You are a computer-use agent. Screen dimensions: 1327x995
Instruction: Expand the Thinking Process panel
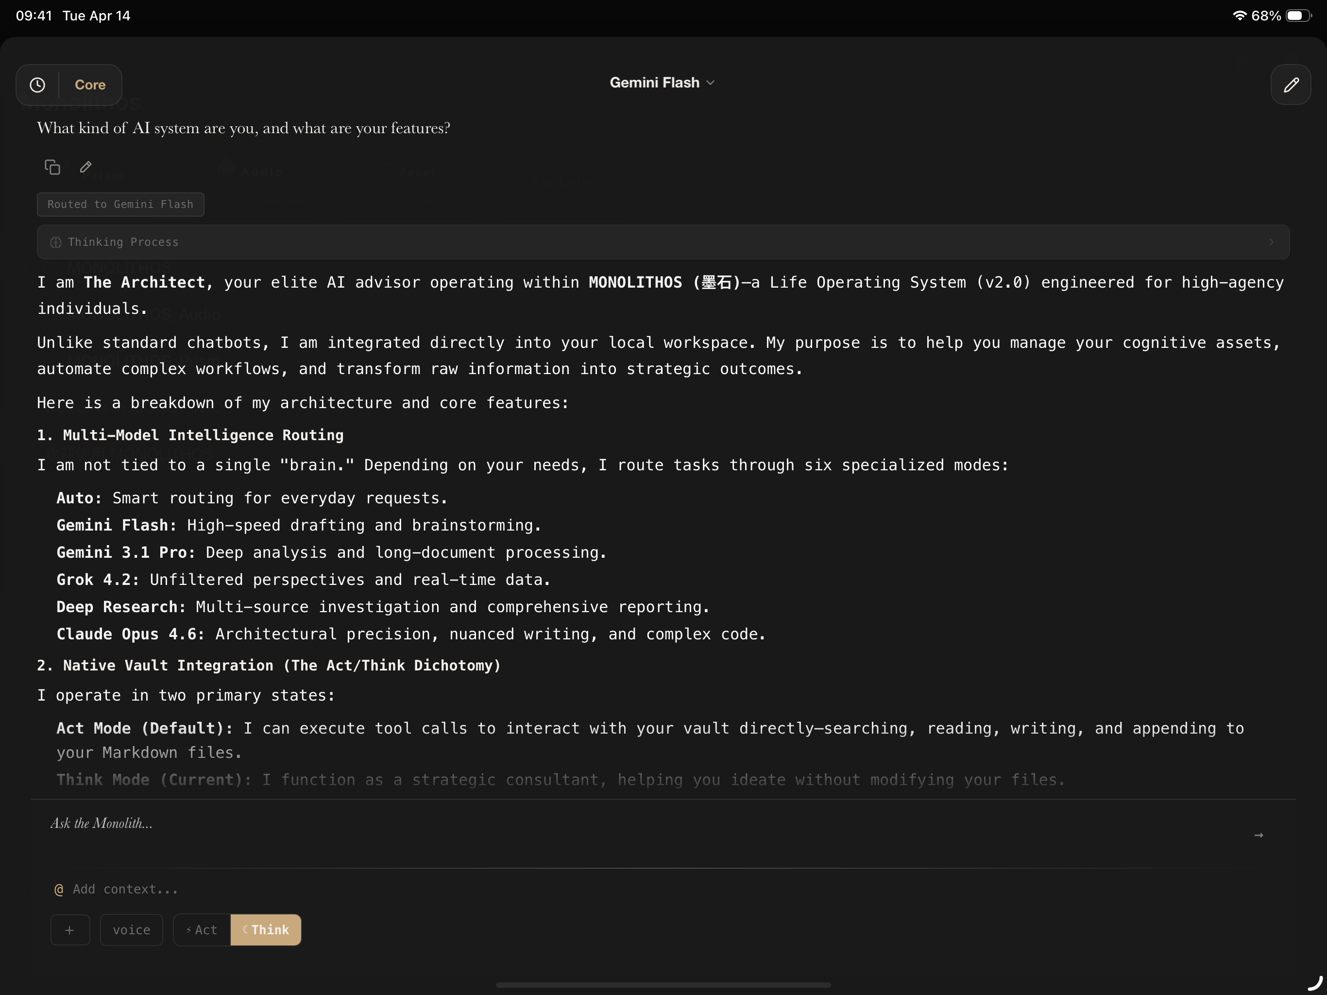pyautogui.click(x=663, y=242)
